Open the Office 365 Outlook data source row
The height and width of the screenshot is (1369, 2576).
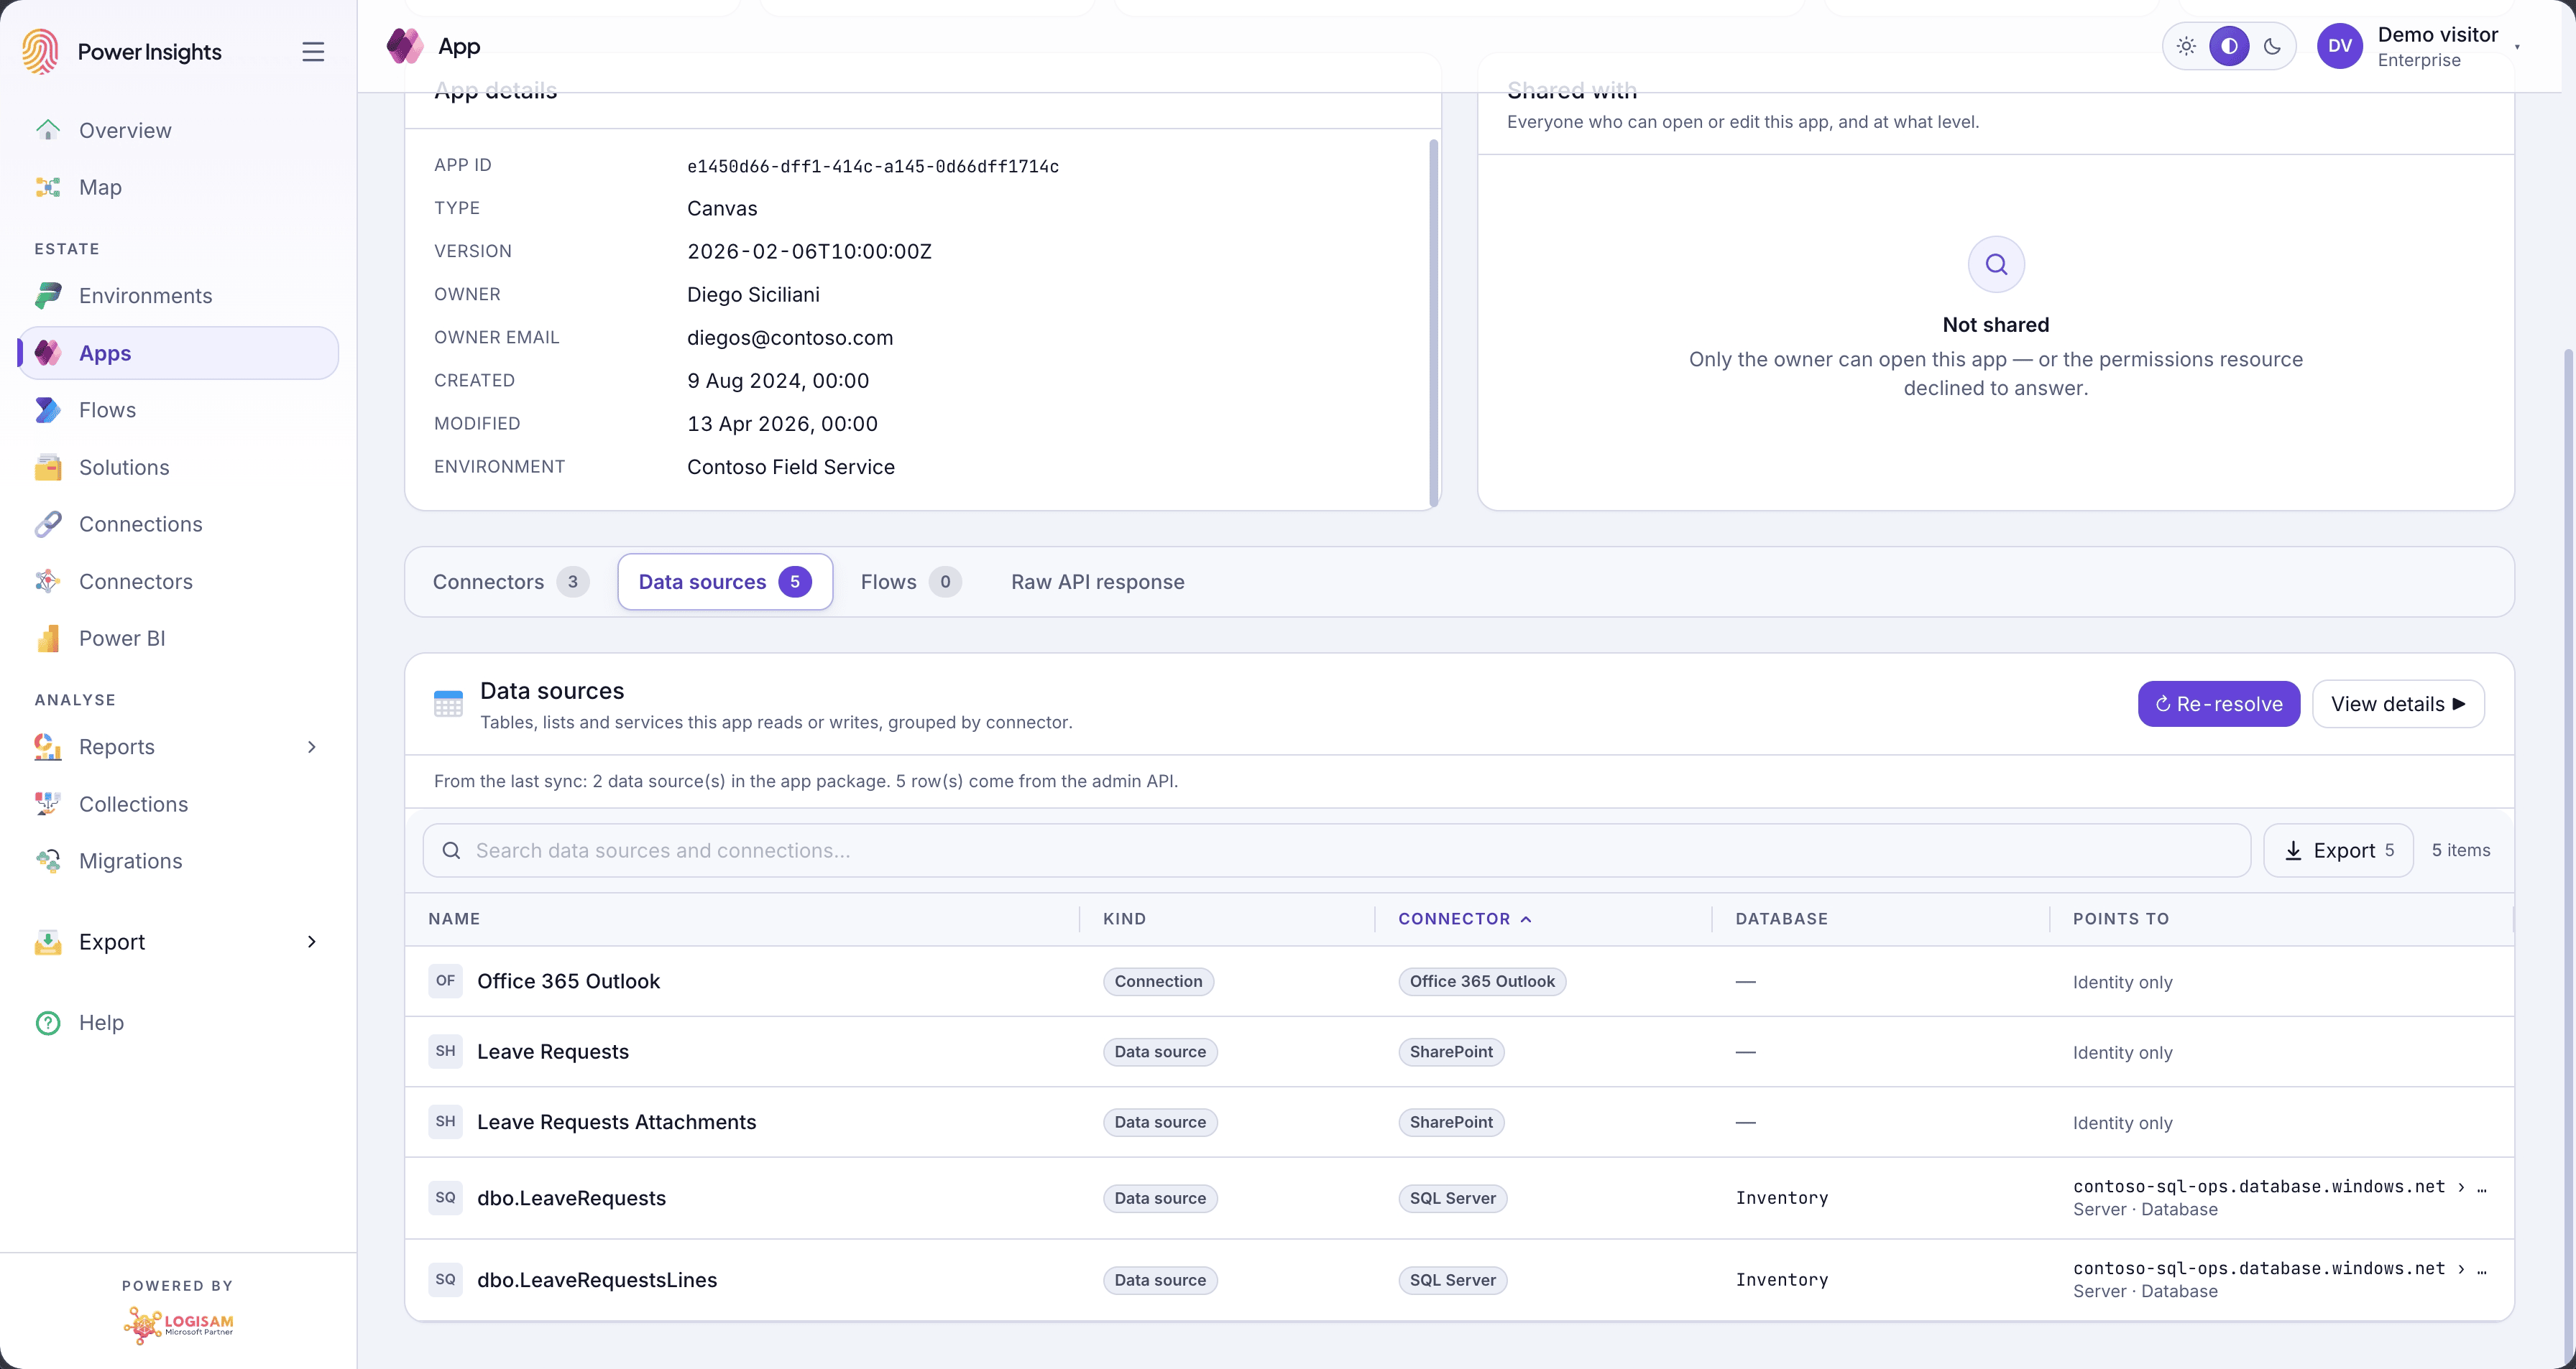[x=1459, y=981]
